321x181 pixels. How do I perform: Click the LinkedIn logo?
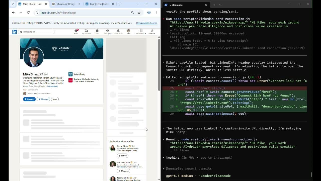coord(15,32)
